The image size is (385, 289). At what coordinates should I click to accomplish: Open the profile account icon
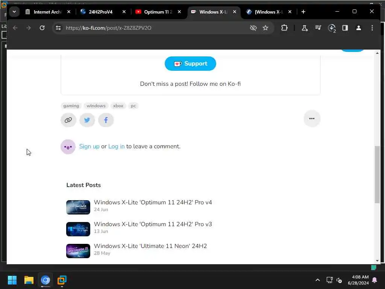358,28
